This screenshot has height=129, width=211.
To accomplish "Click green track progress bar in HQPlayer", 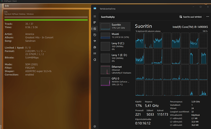I will 46,20.
